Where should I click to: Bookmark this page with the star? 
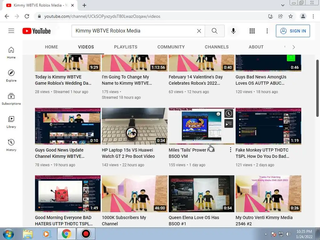tap(291, 16)
